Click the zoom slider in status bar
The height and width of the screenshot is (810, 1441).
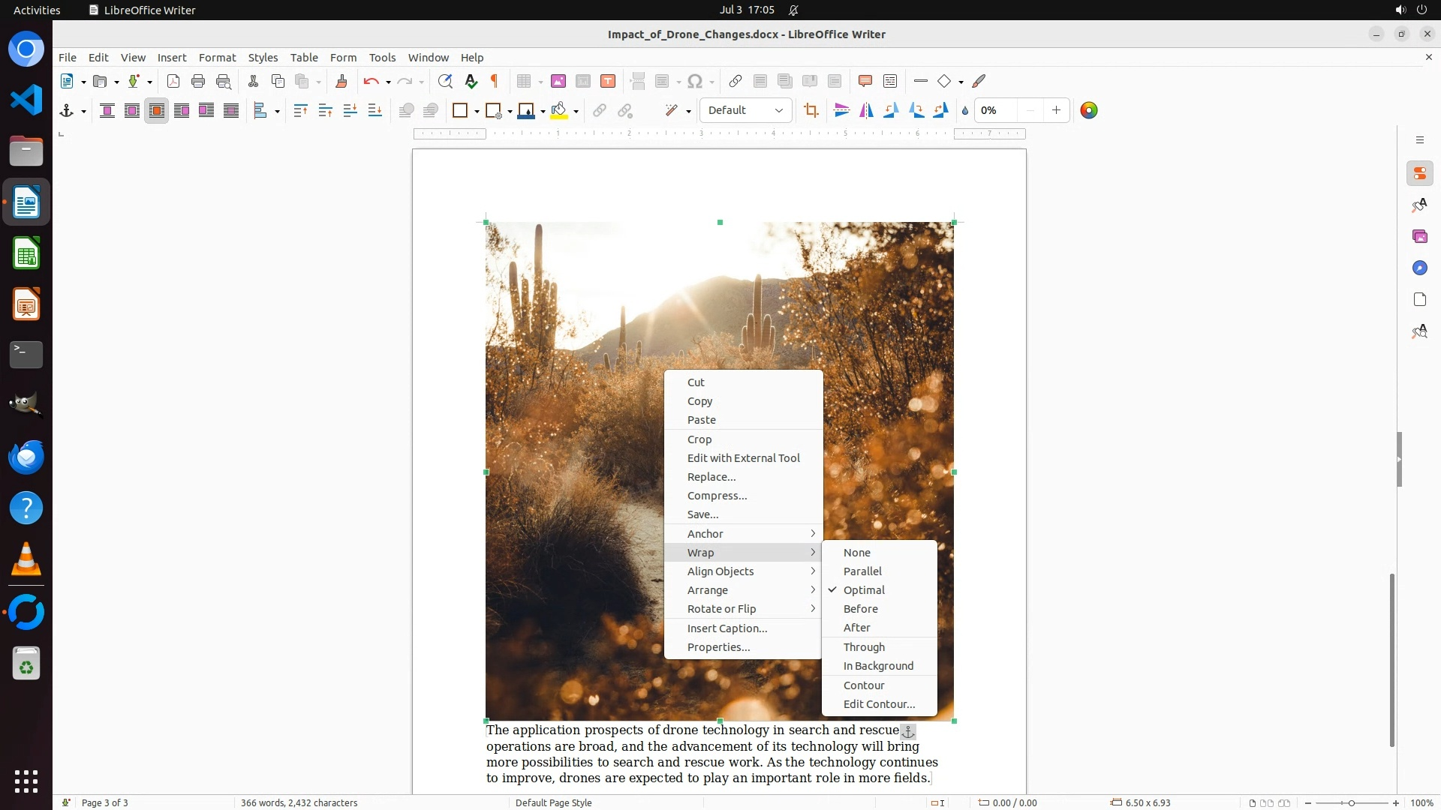pyautogui.click(x=1351, y=802)
